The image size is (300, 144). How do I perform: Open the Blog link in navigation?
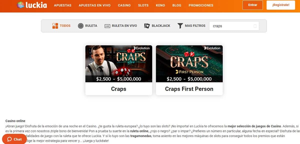pyautogui.click(x=177, y=5)
